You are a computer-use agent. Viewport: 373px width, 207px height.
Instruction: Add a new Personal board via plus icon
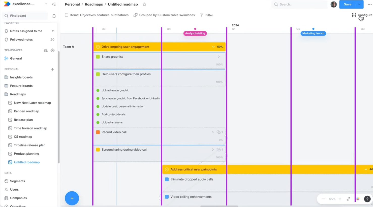tap(52, 69)
